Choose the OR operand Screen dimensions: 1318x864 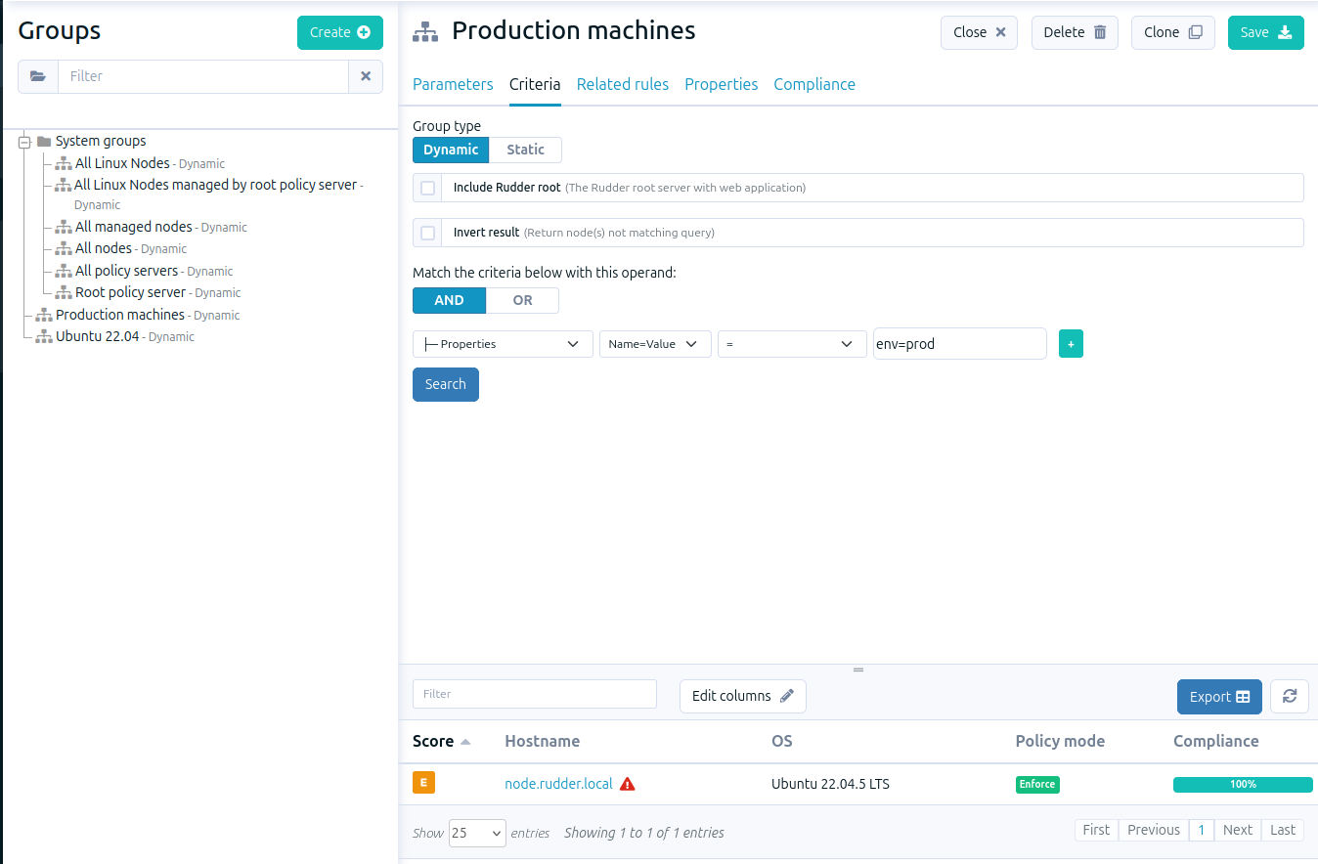coord(523,300)
